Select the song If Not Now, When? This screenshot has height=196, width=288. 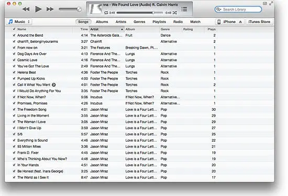31,97
